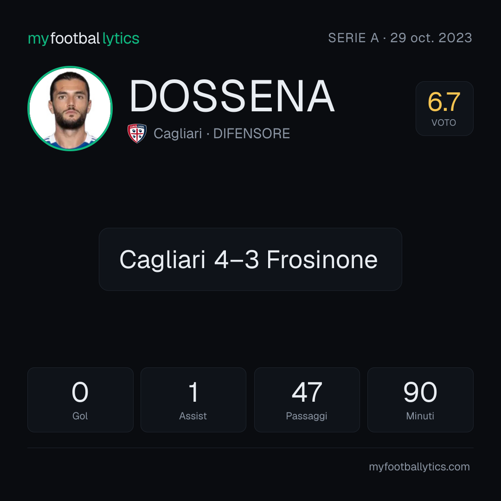This screenshot has height=501, width=501.
Task: Click the VOTO label under rating
Action: tap(444, 122)
